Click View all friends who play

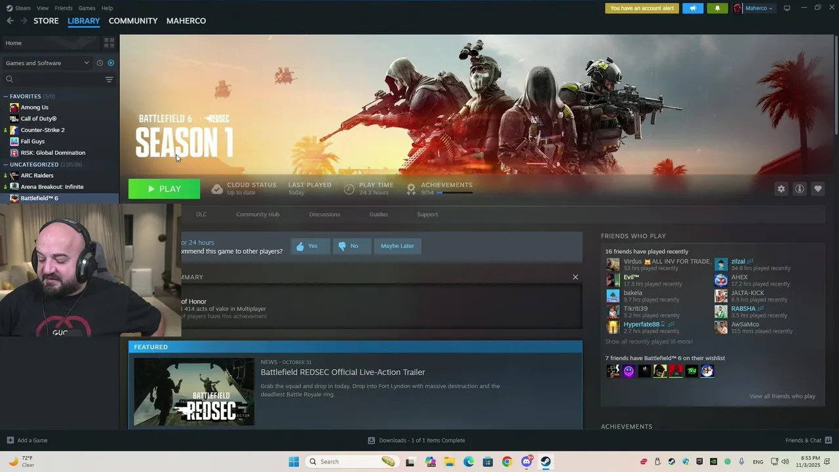point(782,396)
